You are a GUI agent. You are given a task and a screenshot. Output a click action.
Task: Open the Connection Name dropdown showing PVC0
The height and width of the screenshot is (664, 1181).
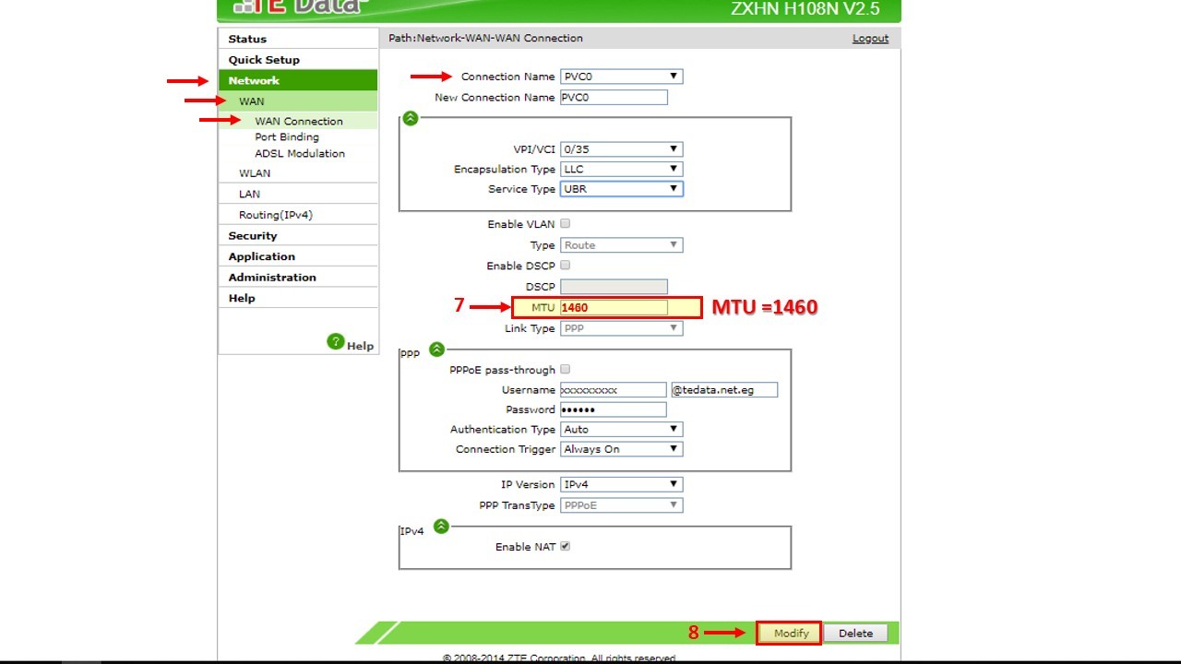pyautogui.click(x=621, y=77)
